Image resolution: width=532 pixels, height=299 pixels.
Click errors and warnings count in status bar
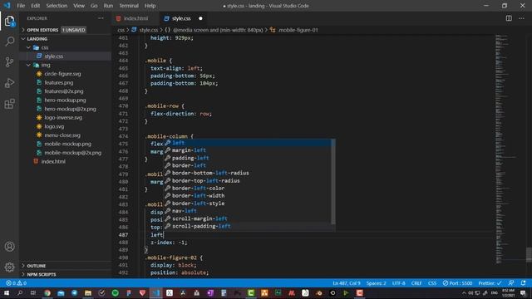click(16, 283)
